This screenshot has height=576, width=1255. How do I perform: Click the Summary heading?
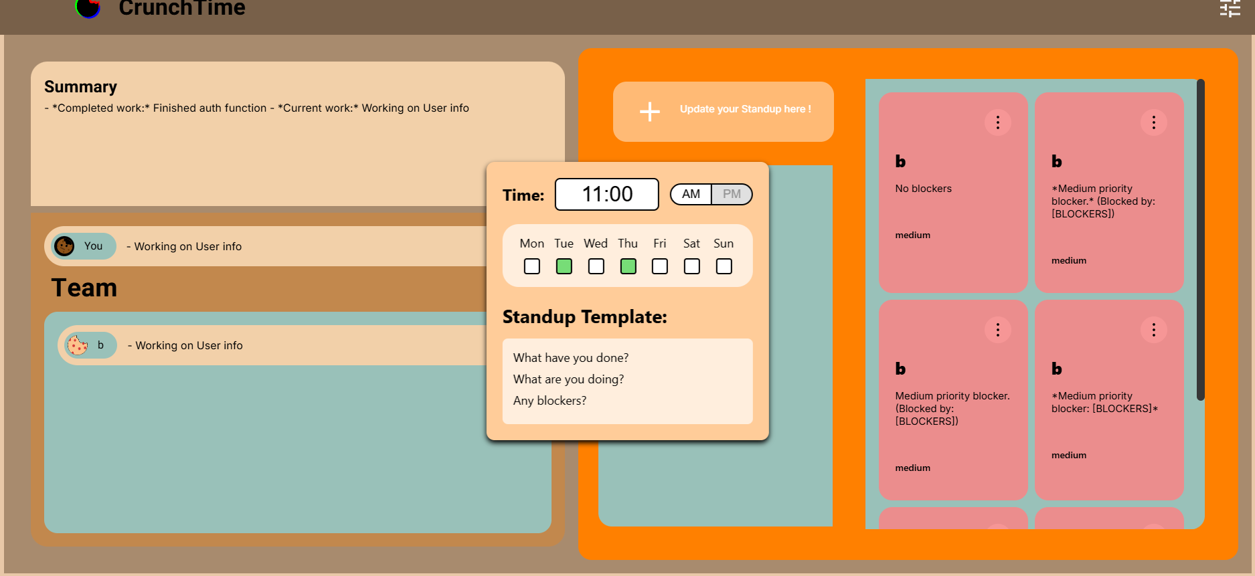pyautogui.click(x=80, y=87)
